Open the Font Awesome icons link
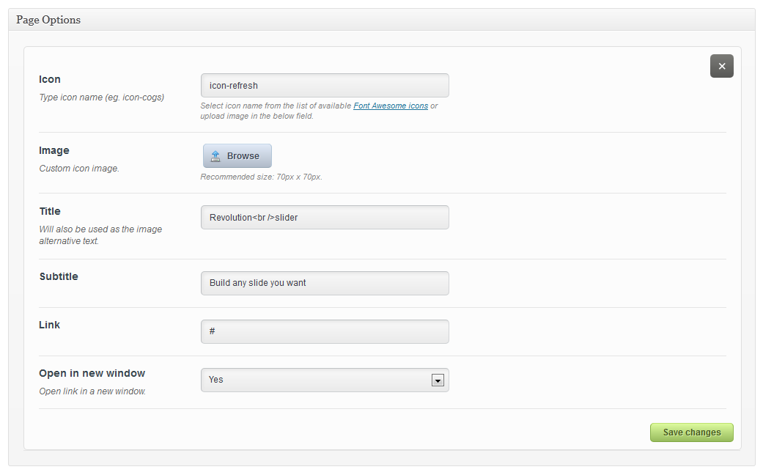Viewport: 763px width, 475px height. pos(391,106)
